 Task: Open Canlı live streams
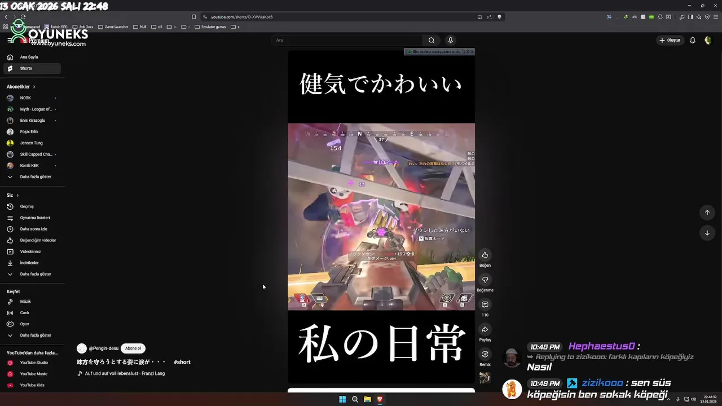point(32,312)
